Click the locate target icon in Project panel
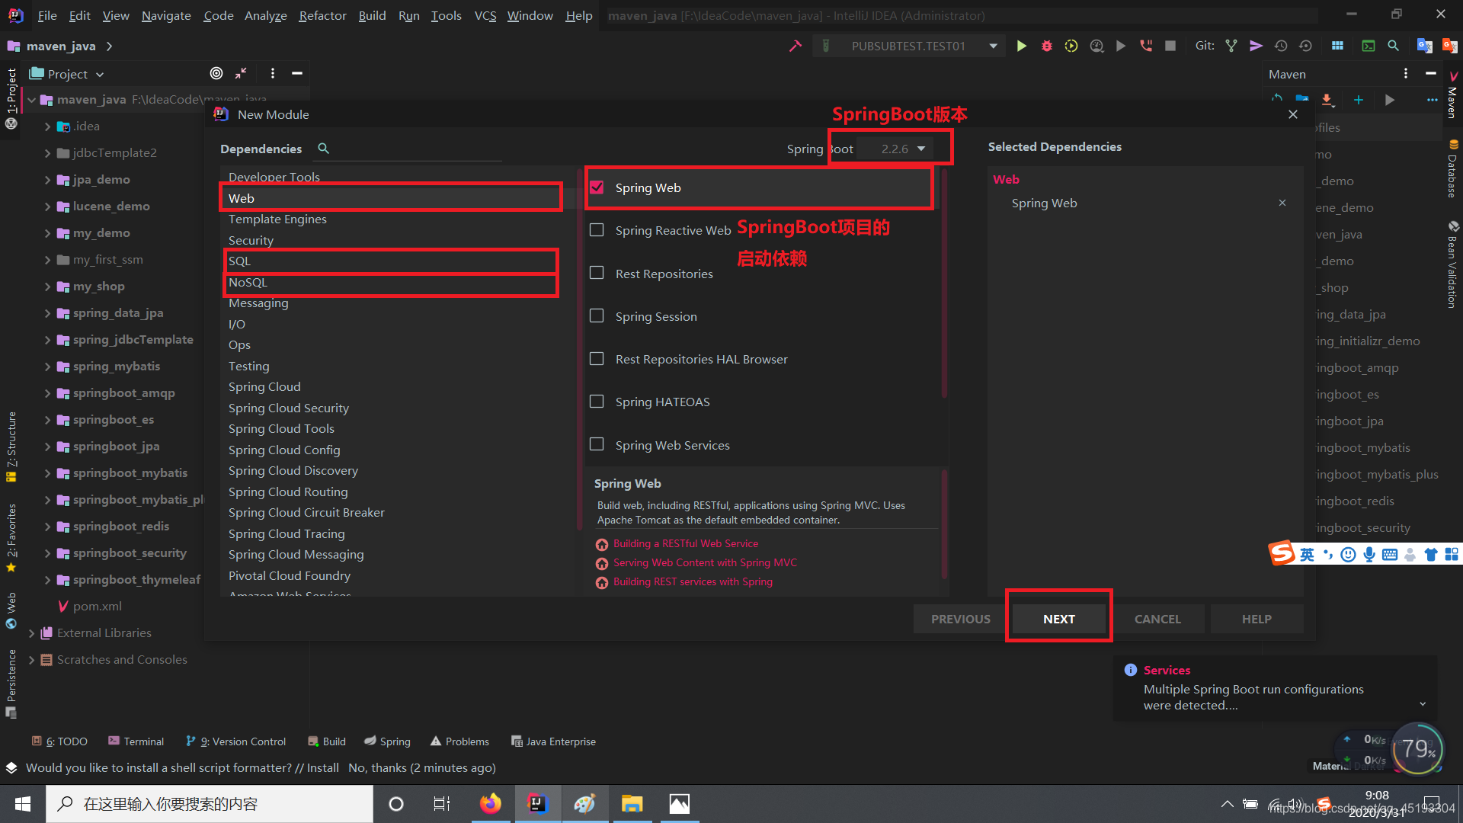 pos(216,73)
